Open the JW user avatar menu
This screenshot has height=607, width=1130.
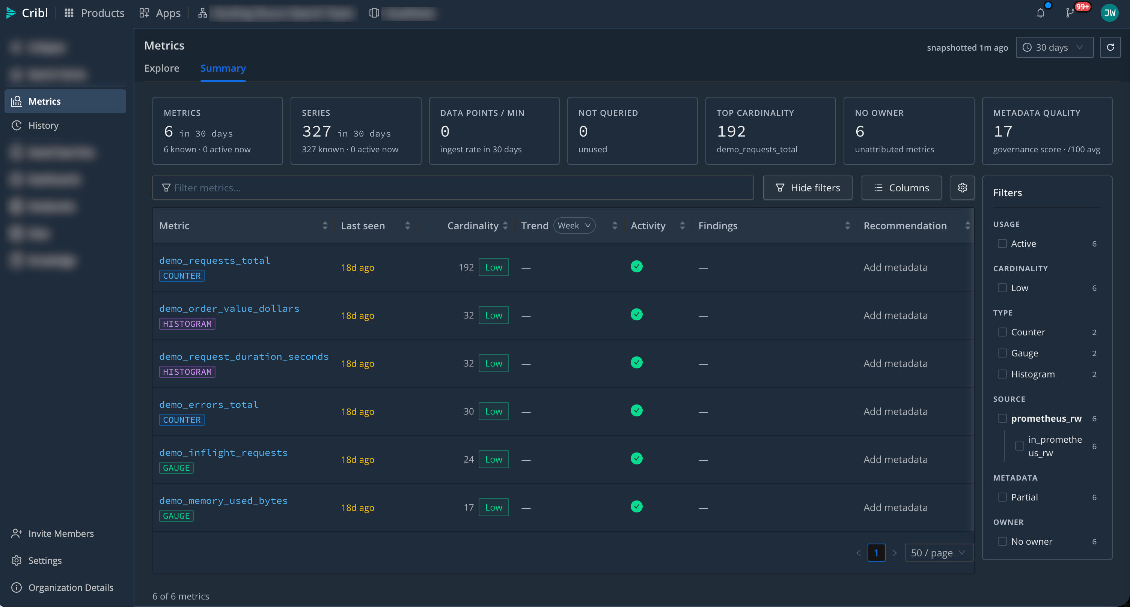[1110, 13]
